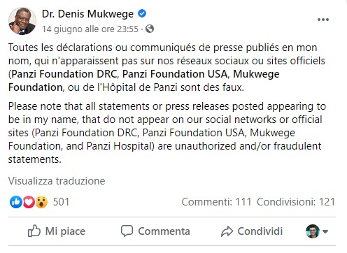
Task: Click the blue verified badge icon
Action: [142, 13]
